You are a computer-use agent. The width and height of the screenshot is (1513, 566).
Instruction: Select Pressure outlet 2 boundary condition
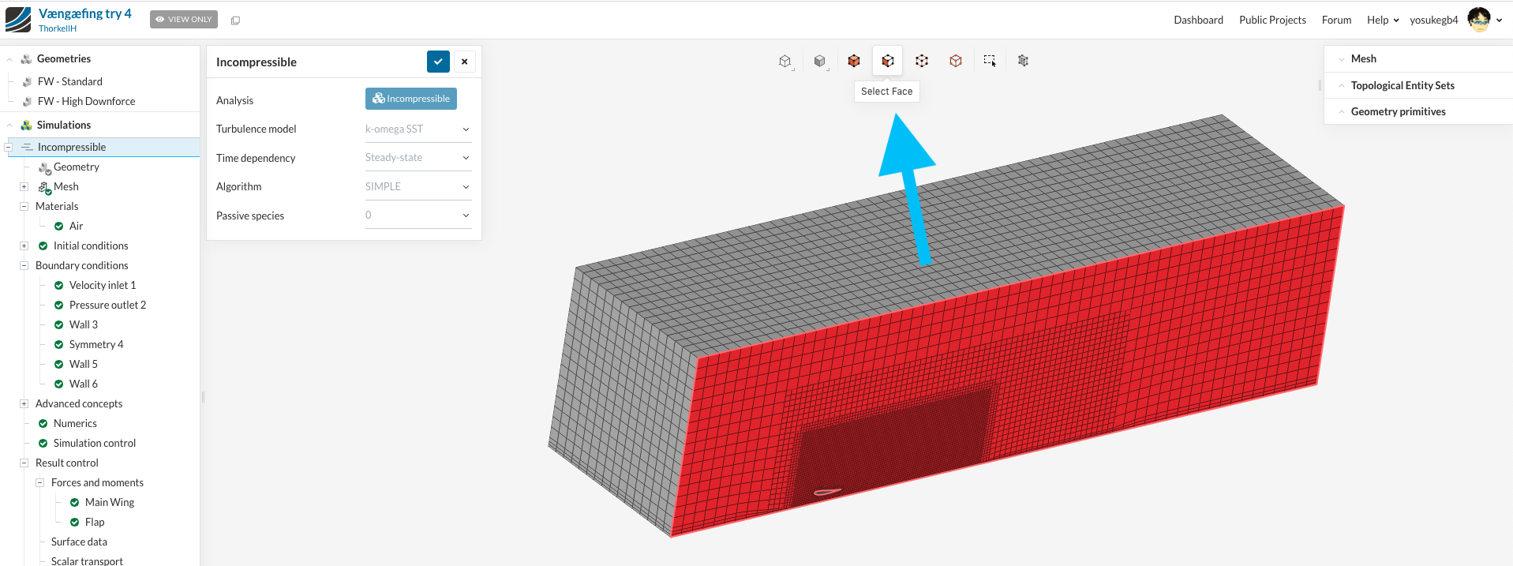[x=107, y=305]
